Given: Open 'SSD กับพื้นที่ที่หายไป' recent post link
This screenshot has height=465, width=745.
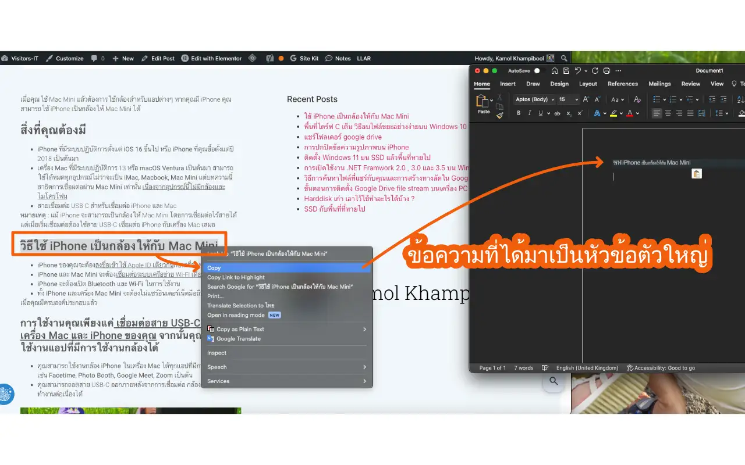Looking at the screenshot, I should pyautogui.click(x=335, y=209).
